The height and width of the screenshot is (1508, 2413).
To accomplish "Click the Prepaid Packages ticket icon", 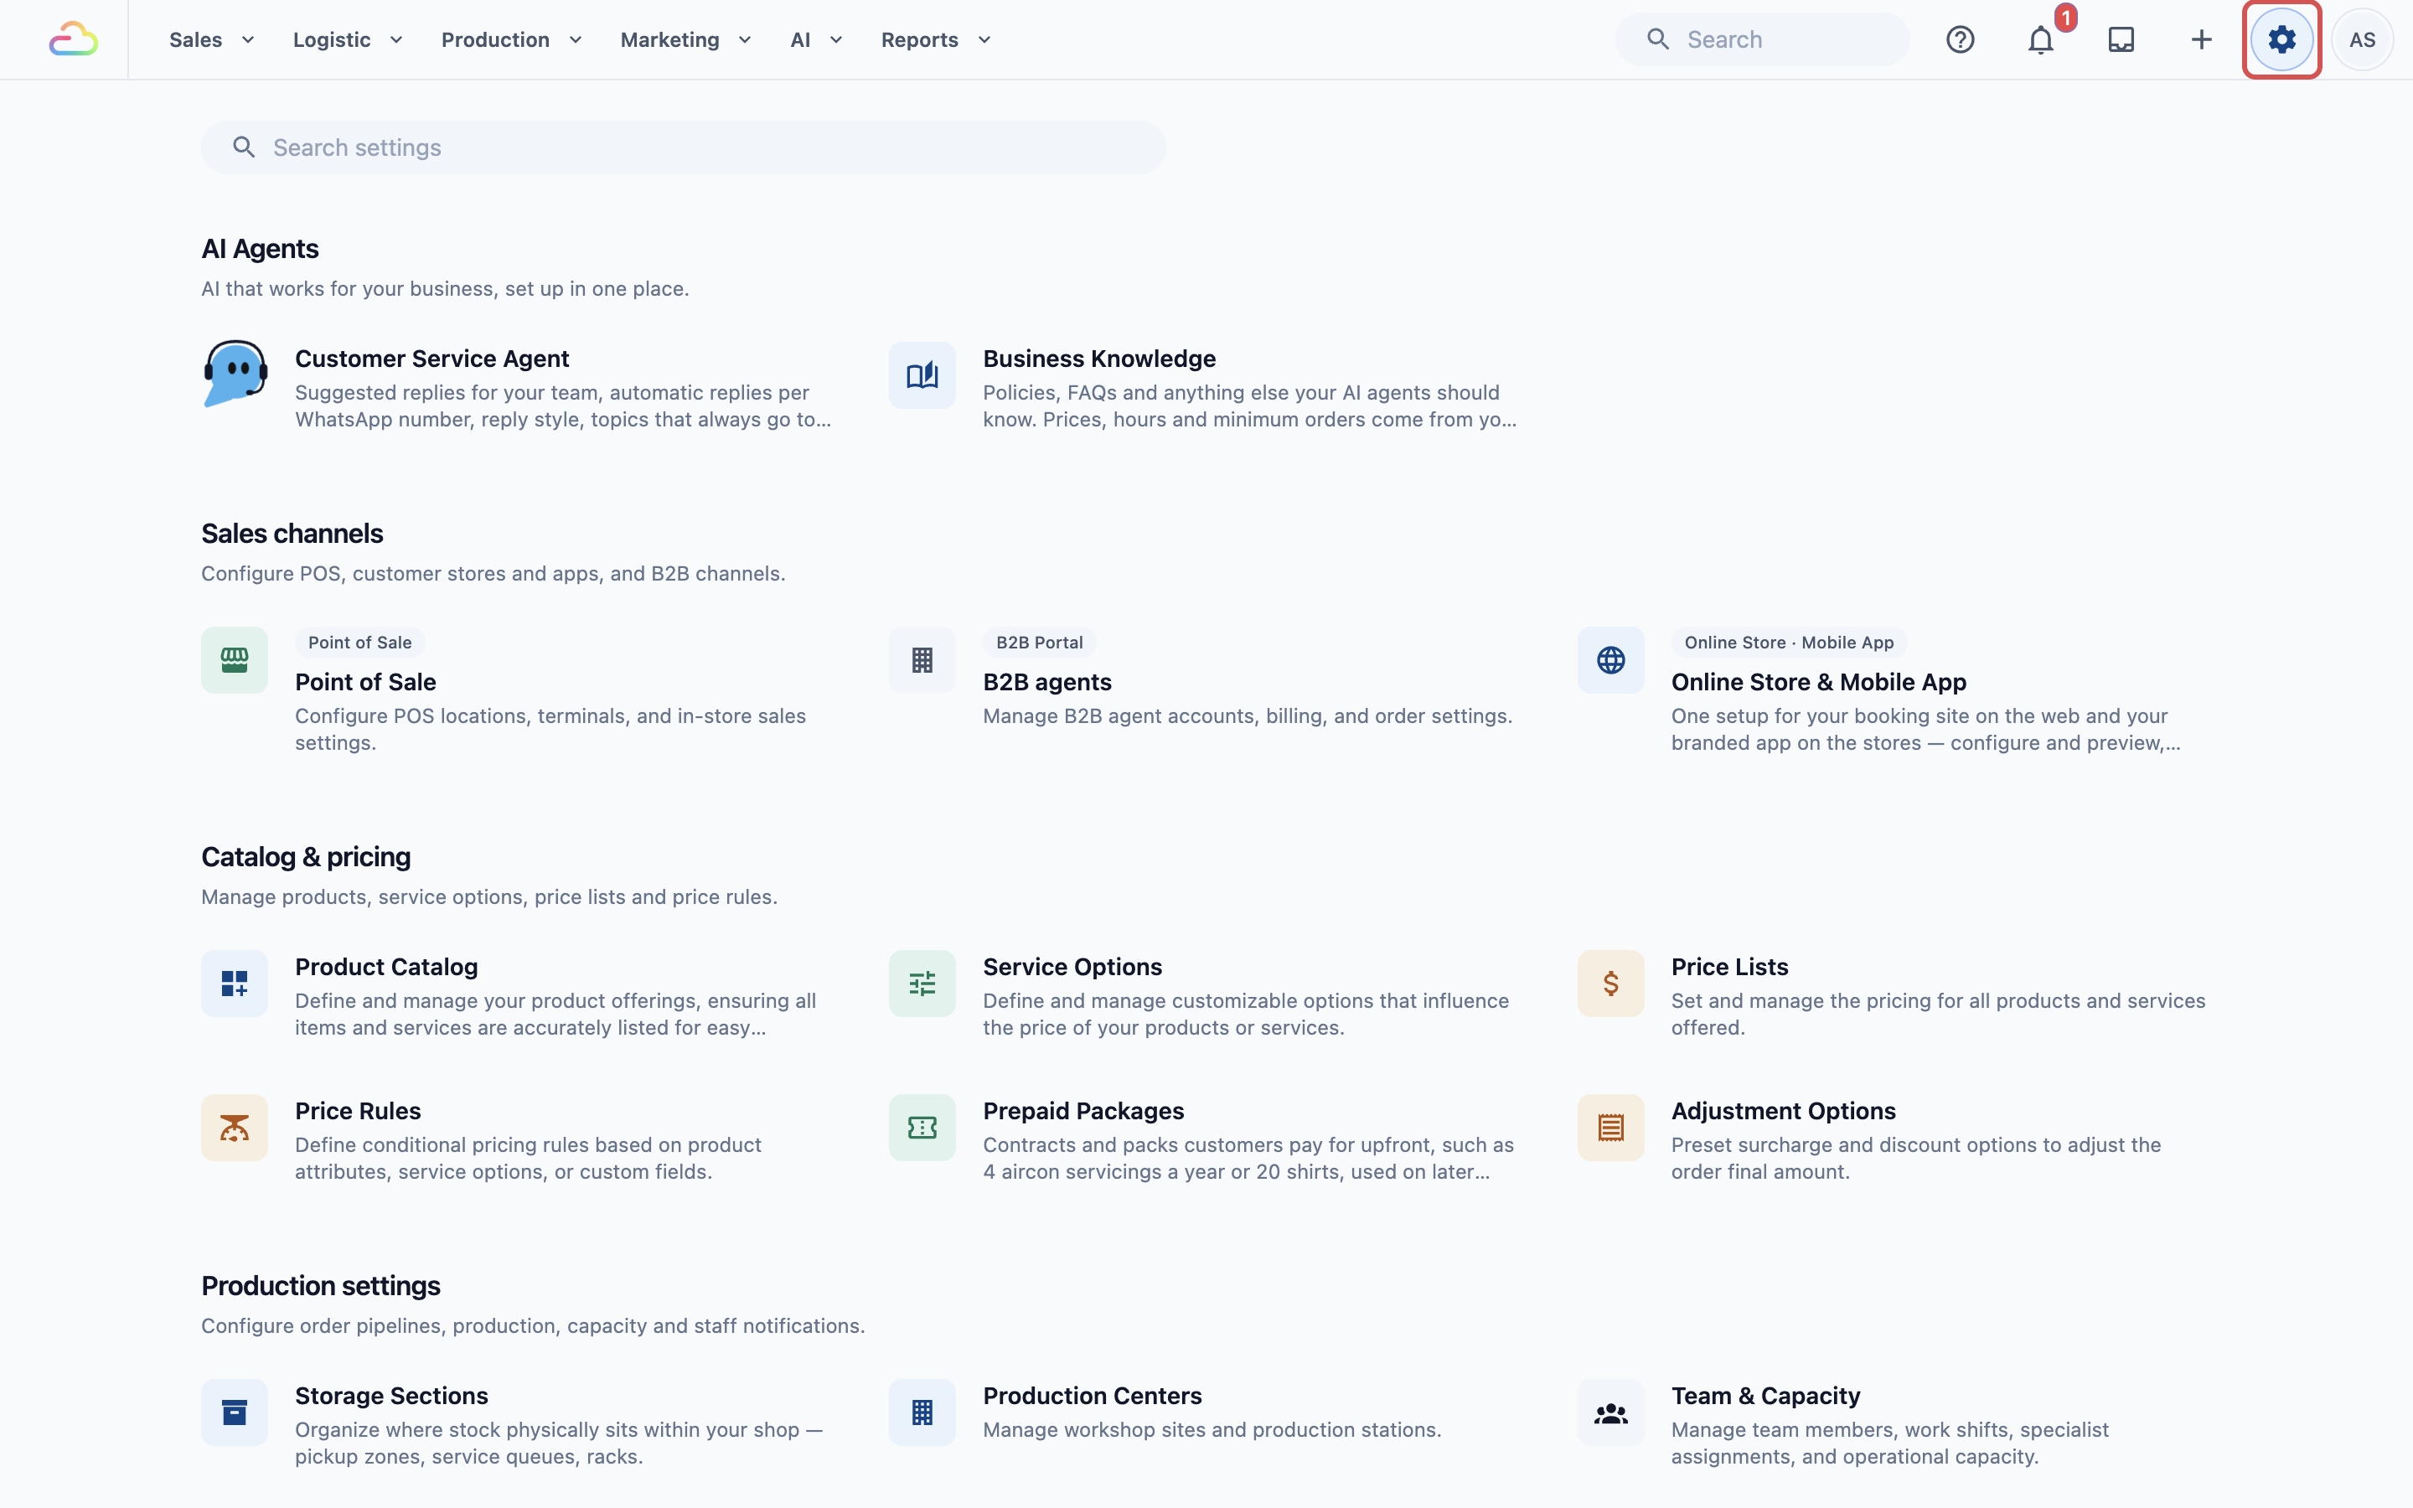I will click(x=922, y=1128).
